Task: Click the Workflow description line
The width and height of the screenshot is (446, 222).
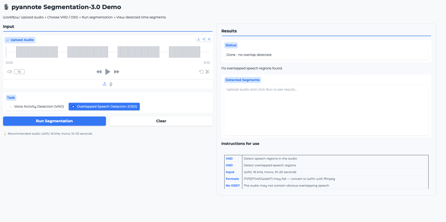Action: pyautogui.click(x=85, y=17)
